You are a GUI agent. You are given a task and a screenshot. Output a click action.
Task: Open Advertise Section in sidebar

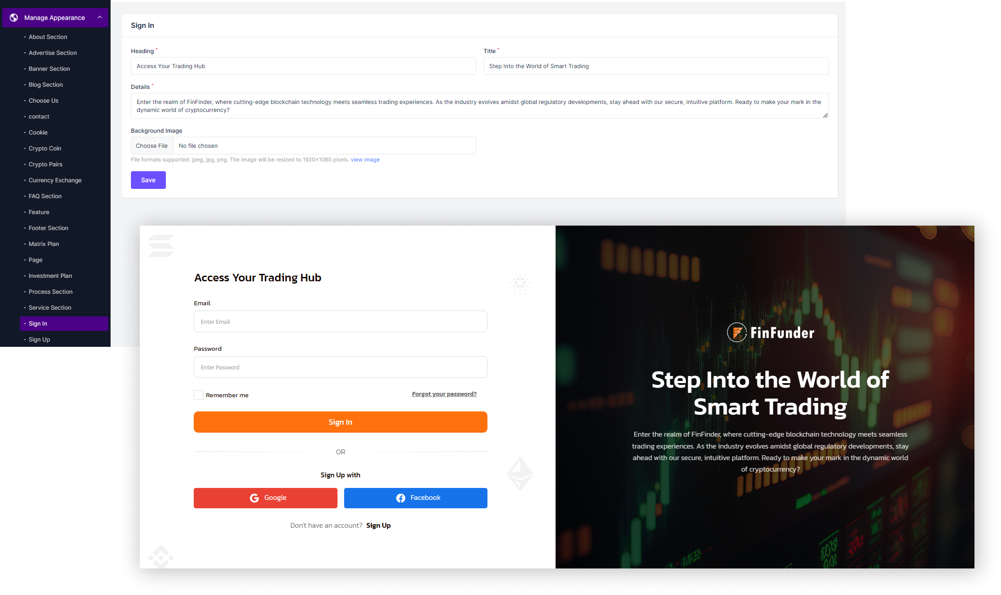coord(53,53)
